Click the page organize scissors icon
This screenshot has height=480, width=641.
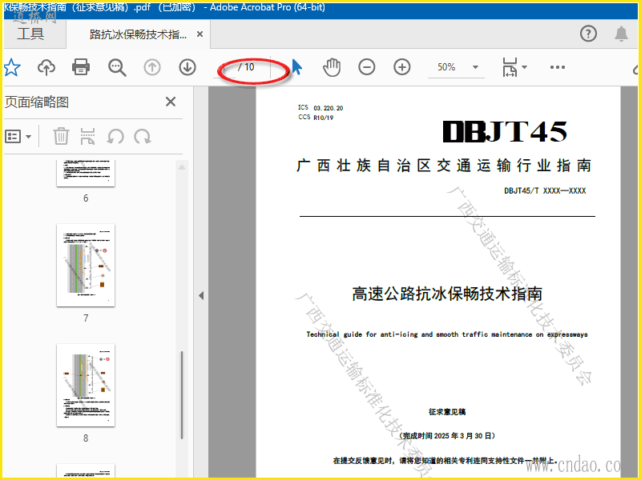pos(87,136)
